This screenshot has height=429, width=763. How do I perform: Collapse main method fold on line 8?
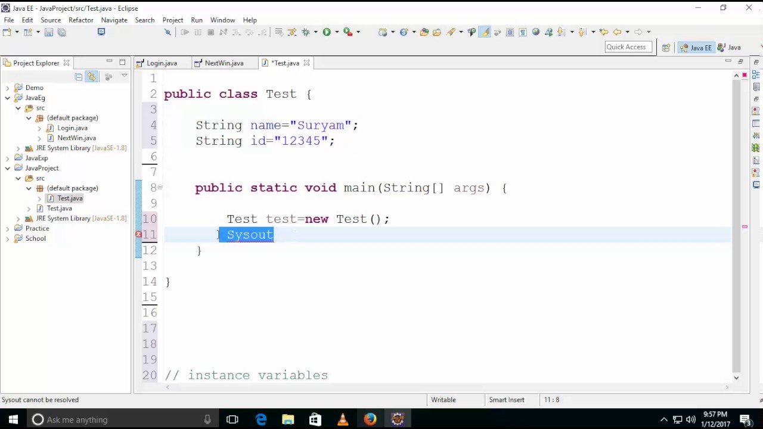(x=160, y=187)
